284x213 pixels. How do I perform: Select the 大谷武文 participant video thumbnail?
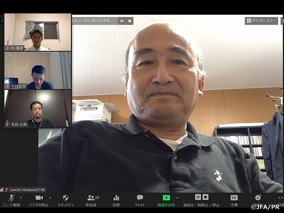pos(38,70)
